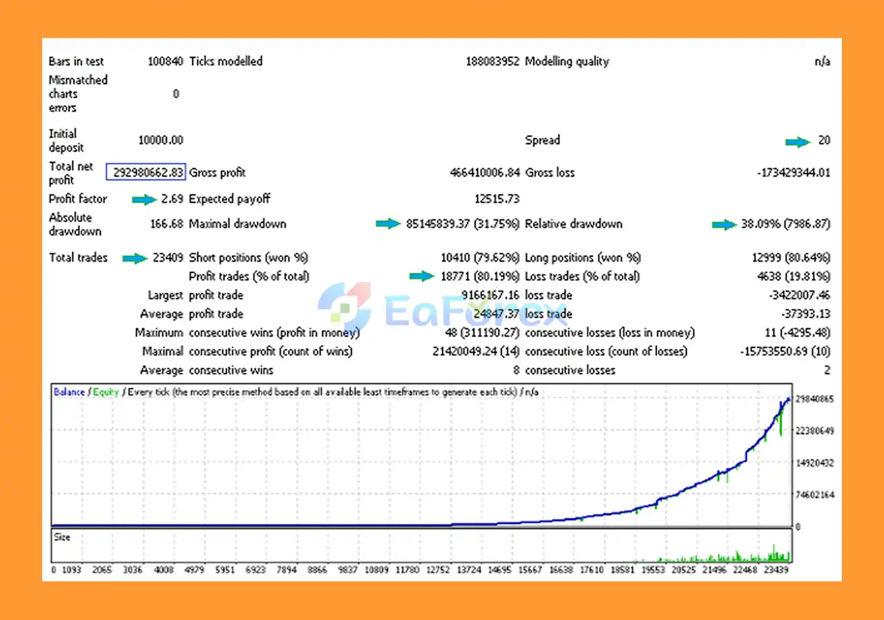Select the boxed Total net profit value

[x=146, y=173]
